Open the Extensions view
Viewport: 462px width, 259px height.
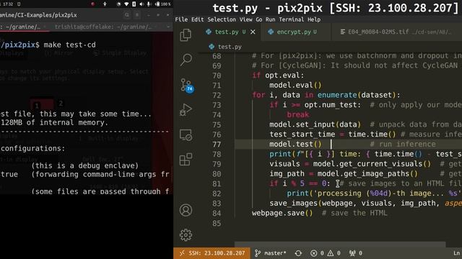click(186, 160)
